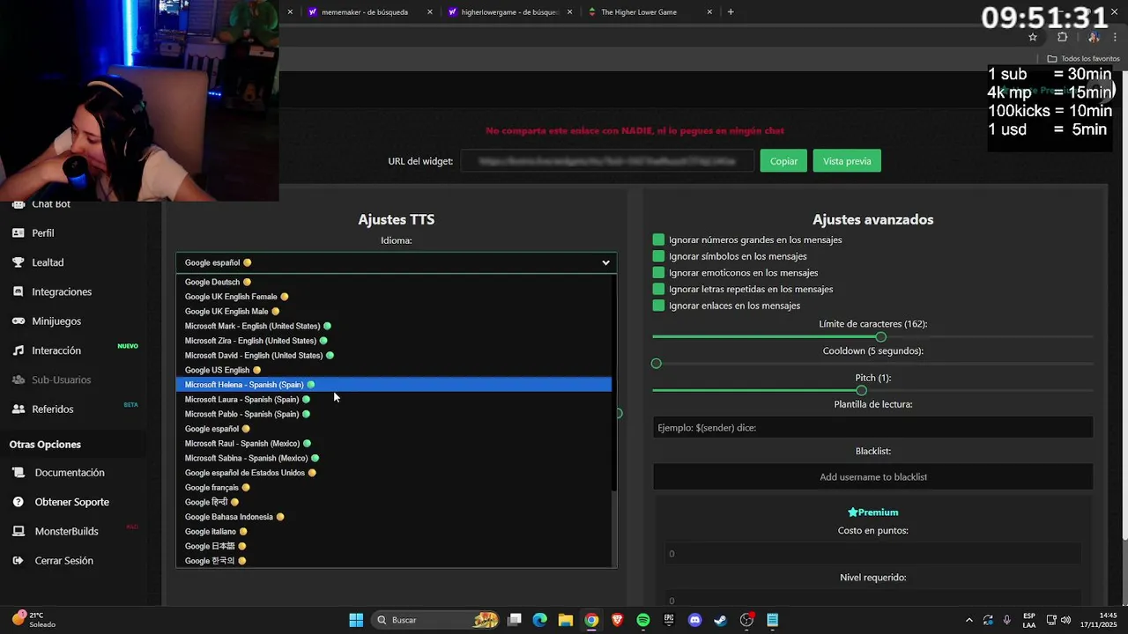The width and height of the screenshot is (1128, 634).
Task: Click the Integraciones sidebar icon
Action: point(19,291)
